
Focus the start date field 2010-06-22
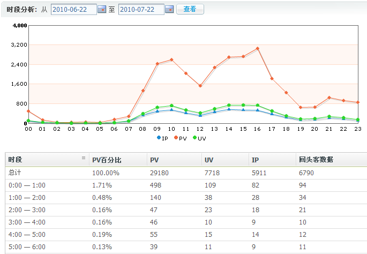(74, 9)
